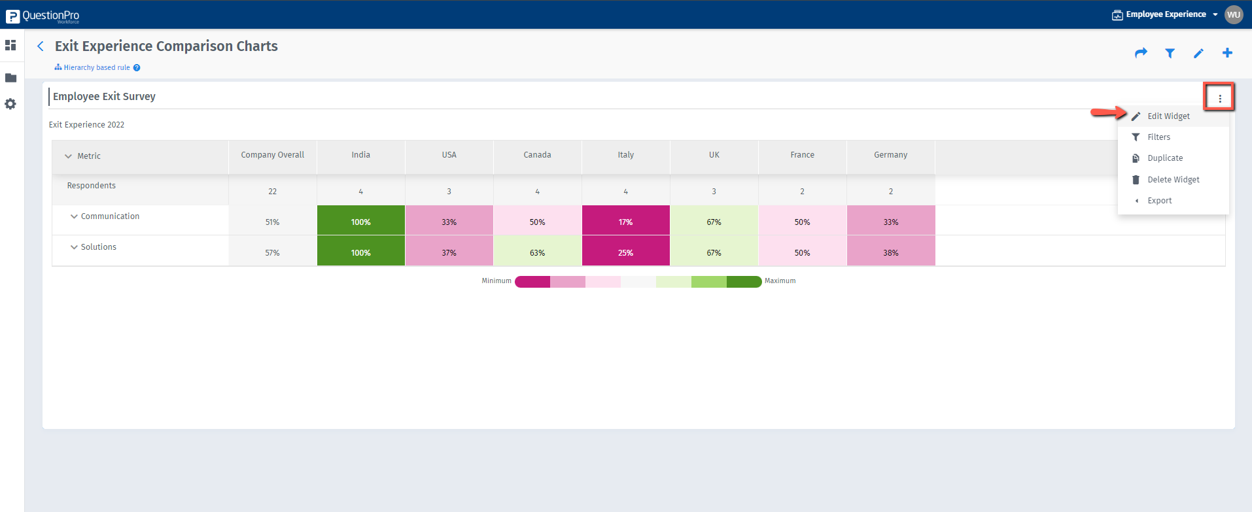Click Italy Solutions 25% cell
1252x512 pixels.
[x=626, y=251]
